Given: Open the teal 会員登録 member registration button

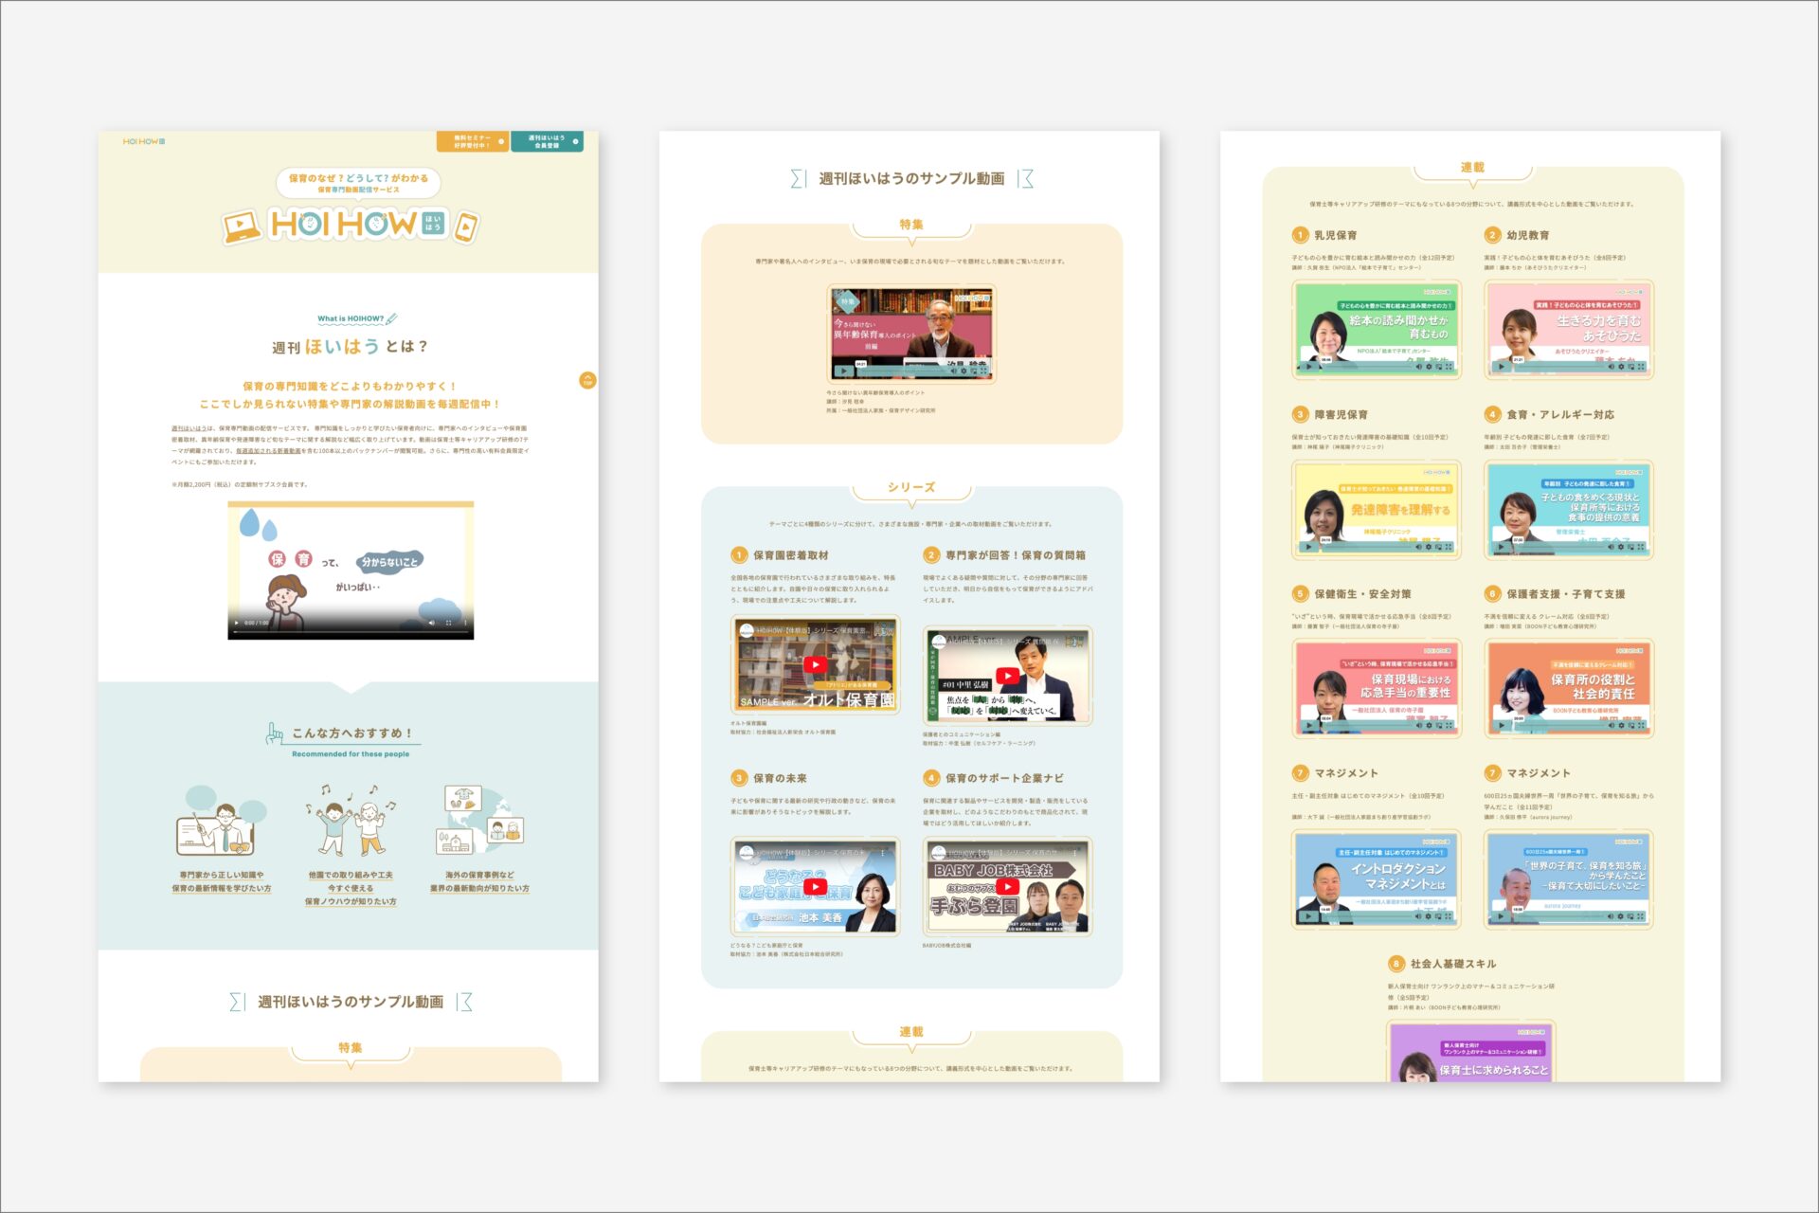Looking at the screenshot, I should point(547,141).
